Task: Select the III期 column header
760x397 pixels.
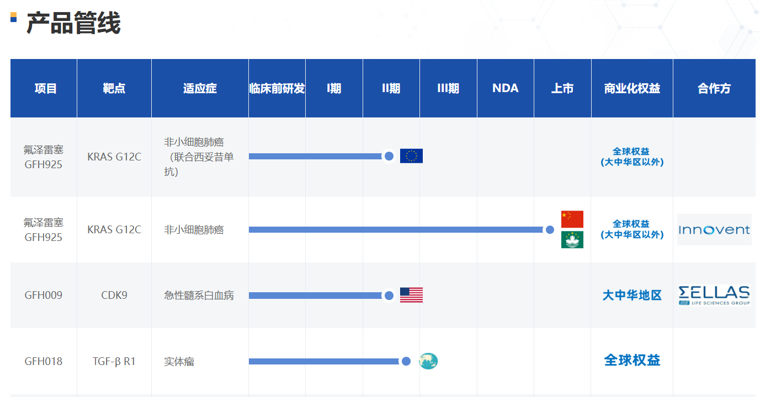Action: 448,88
